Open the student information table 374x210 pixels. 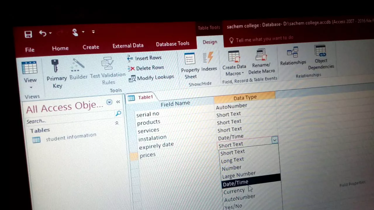[x=65, y=137]
